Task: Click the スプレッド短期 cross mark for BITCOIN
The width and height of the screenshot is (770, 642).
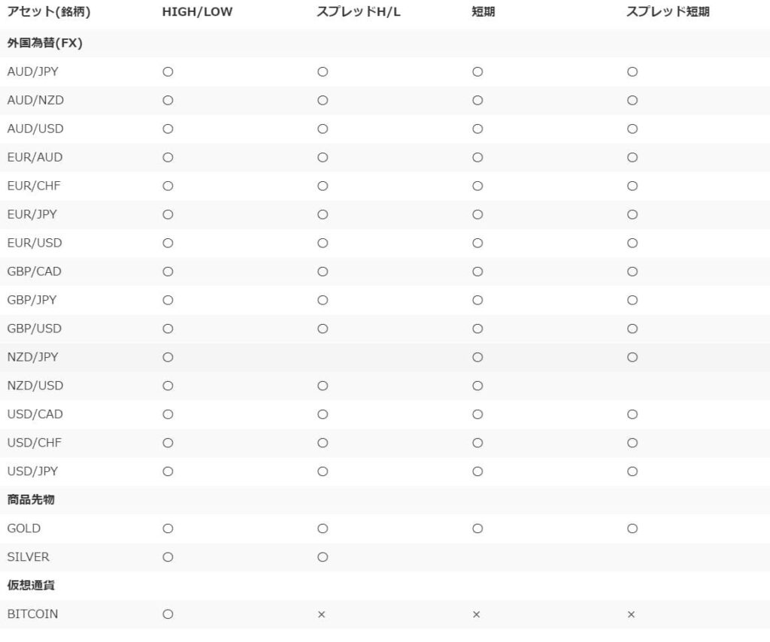Action: pos(632,614)
